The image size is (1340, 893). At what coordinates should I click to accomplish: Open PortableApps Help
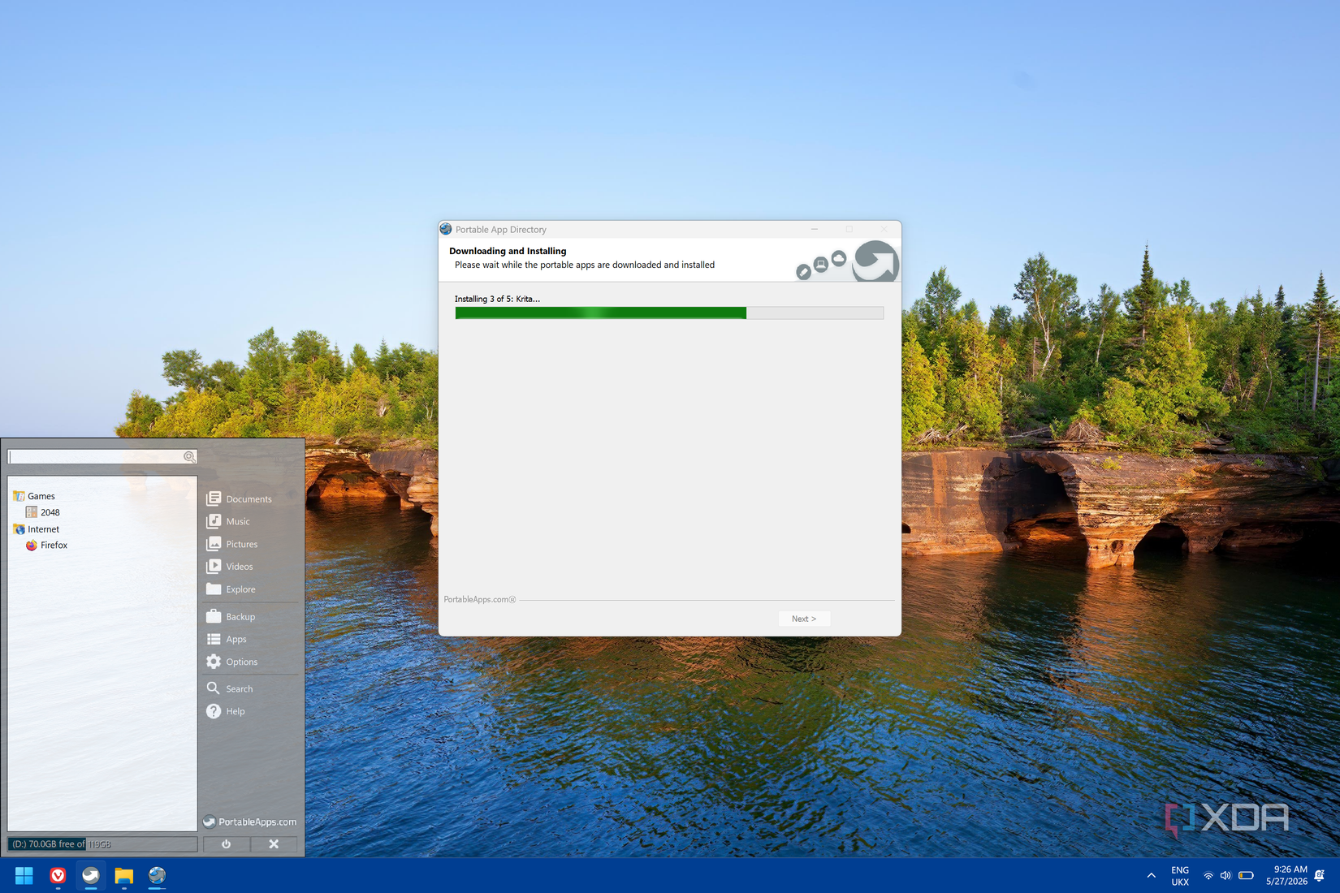point(226,711)
